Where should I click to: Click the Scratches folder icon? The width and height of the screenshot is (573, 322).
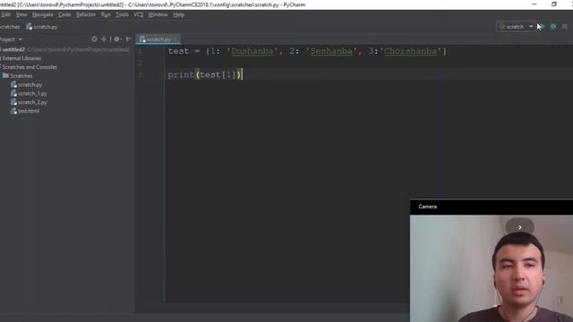[x=5, y=75]
